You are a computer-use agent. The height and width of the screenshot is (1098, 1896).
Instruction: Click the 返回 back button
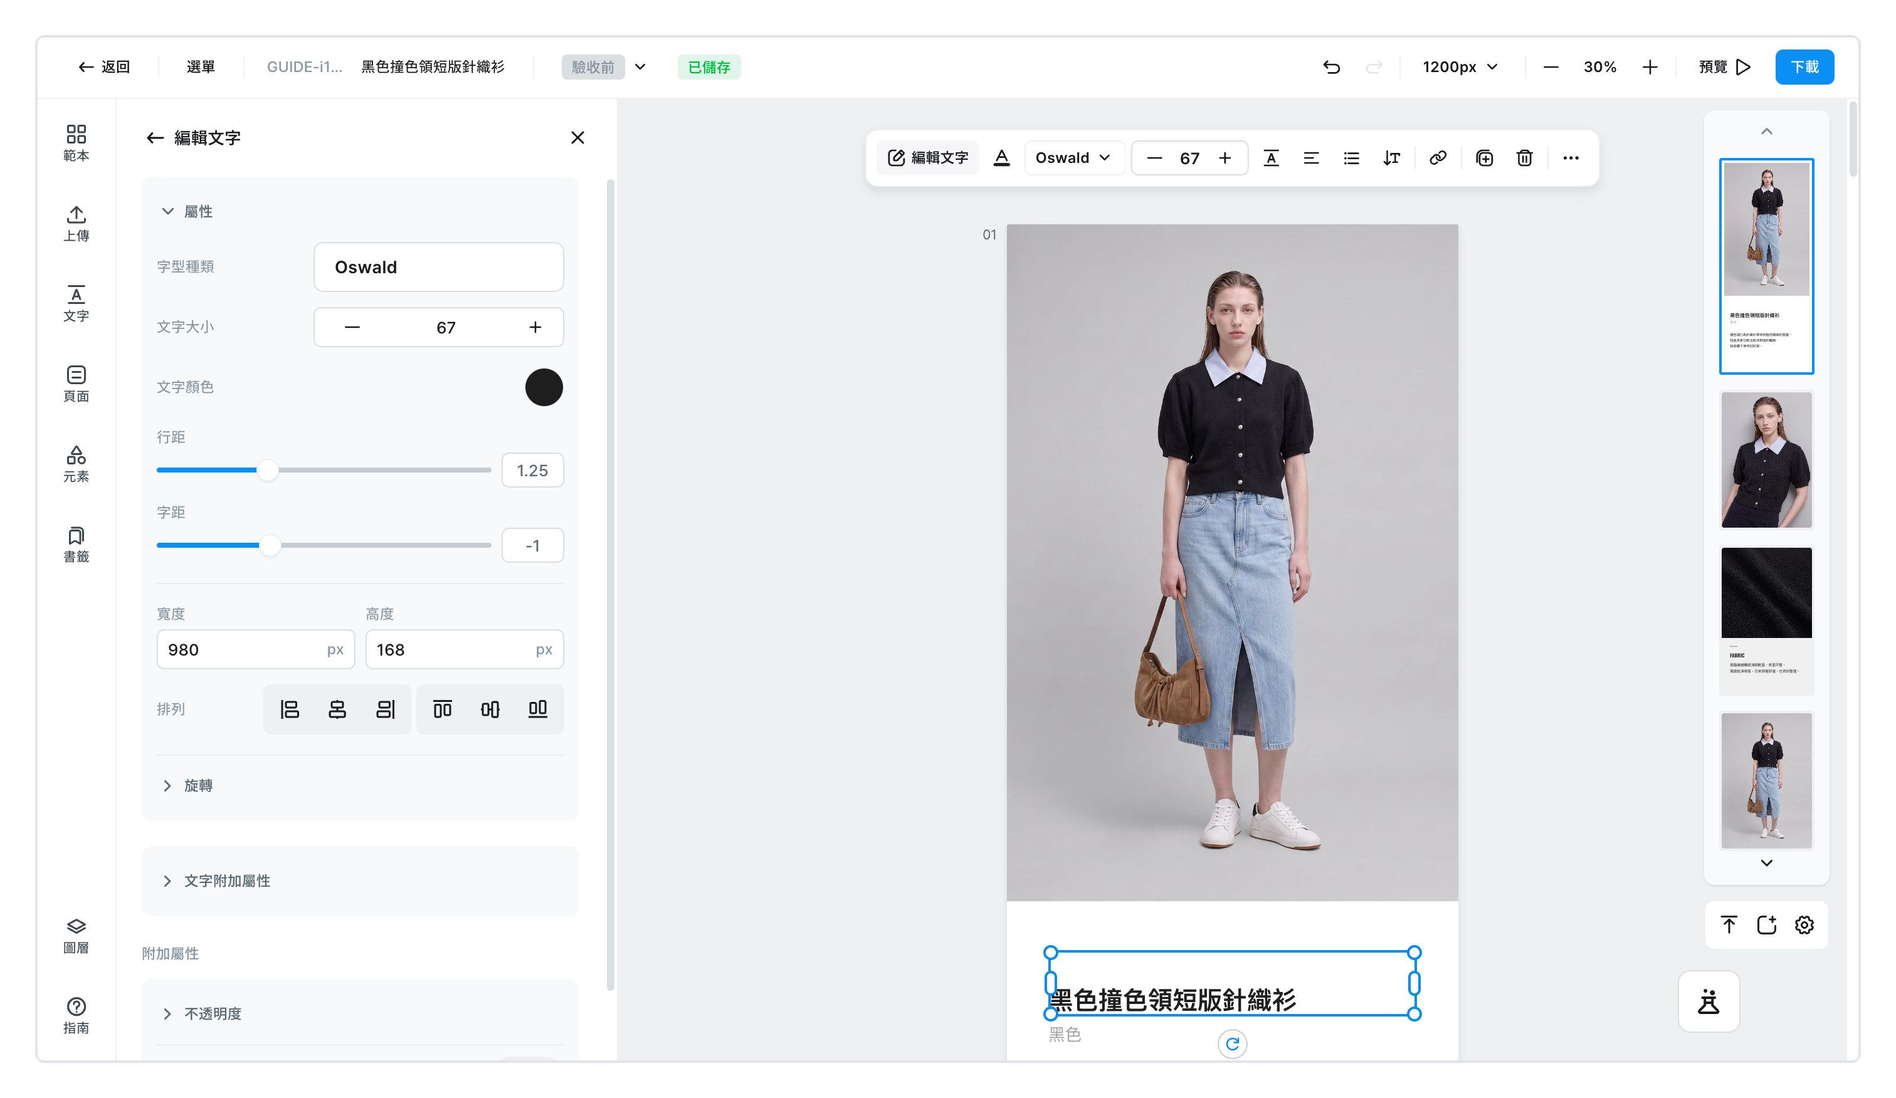(105, 67)
